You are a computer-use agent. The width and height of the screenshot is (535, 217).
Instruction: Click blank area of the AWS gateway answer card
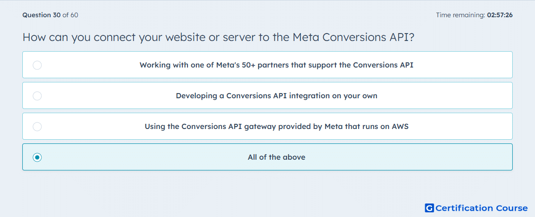(461, 127)
